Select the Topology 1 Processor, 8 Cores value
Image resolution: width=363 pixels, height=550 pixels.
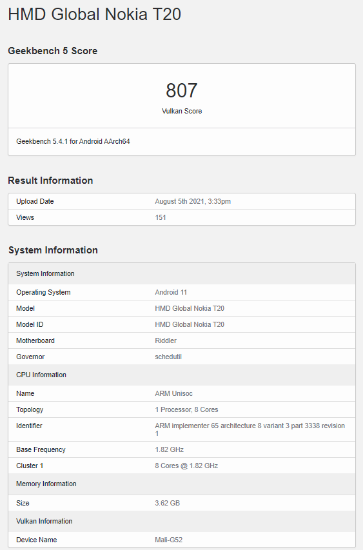186,409
